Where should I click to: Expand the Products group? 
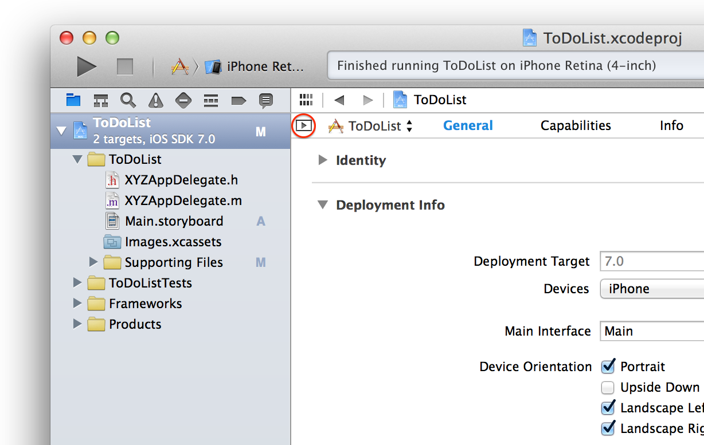[77, 324]
